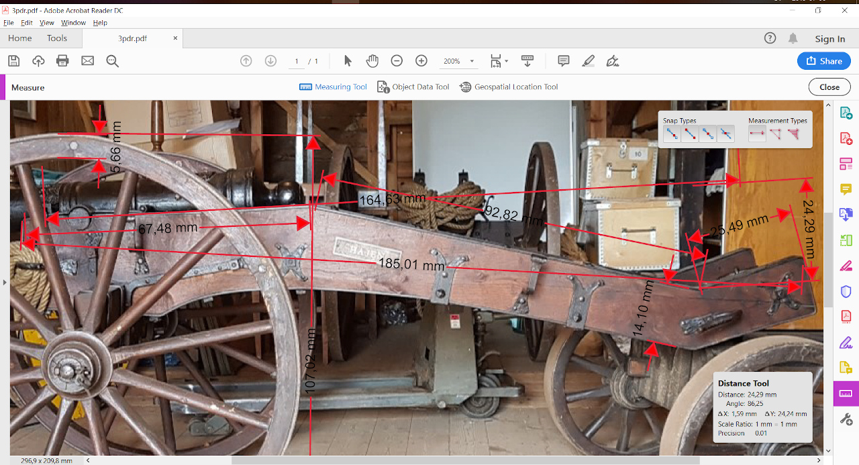
Task: Click scroll down arrow of vertical scrollbar
Action: tap(828, 452)
